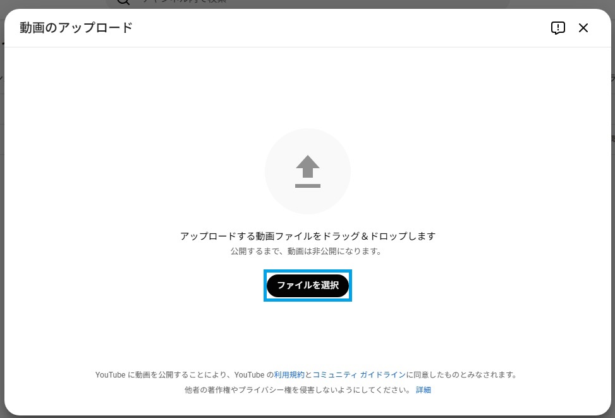Follow the 詳細 link about copyright

(423, 390)
